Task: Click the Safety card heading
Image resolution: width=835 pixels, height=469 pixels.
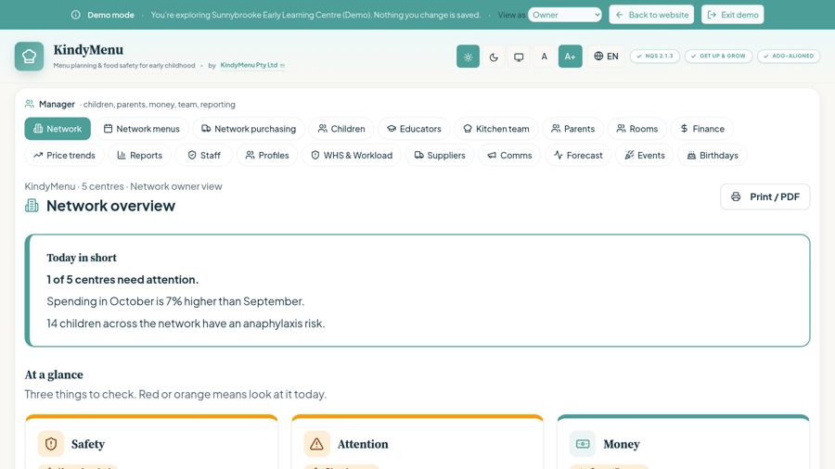Action: 88,444
